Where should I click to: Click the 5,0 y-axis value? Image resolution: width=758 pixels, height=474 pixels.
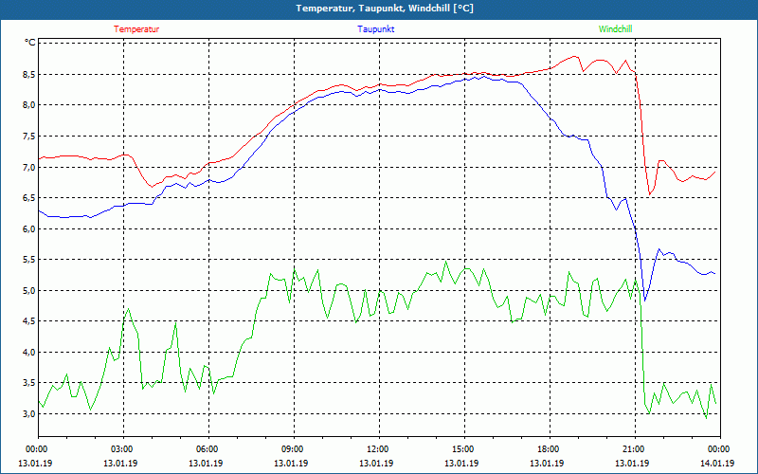click(29, 291)
